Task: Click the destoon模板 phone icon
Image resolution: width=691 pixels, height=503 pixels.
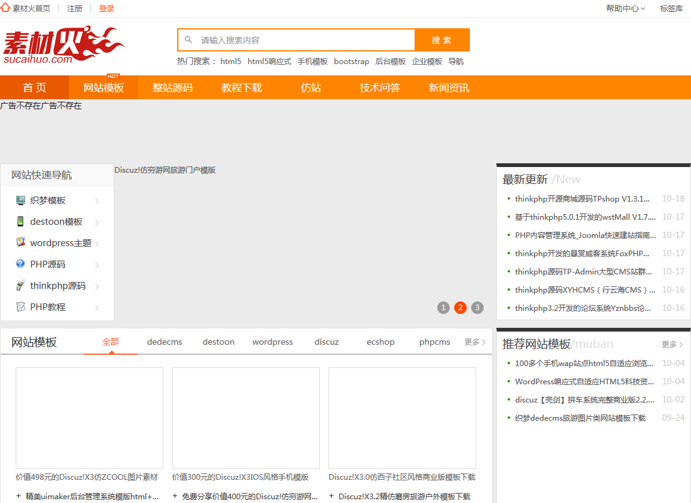Action: click(21, 222)
